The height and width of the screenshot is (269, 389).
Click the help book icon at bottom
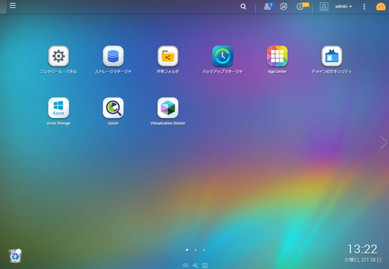coord(205,265)
